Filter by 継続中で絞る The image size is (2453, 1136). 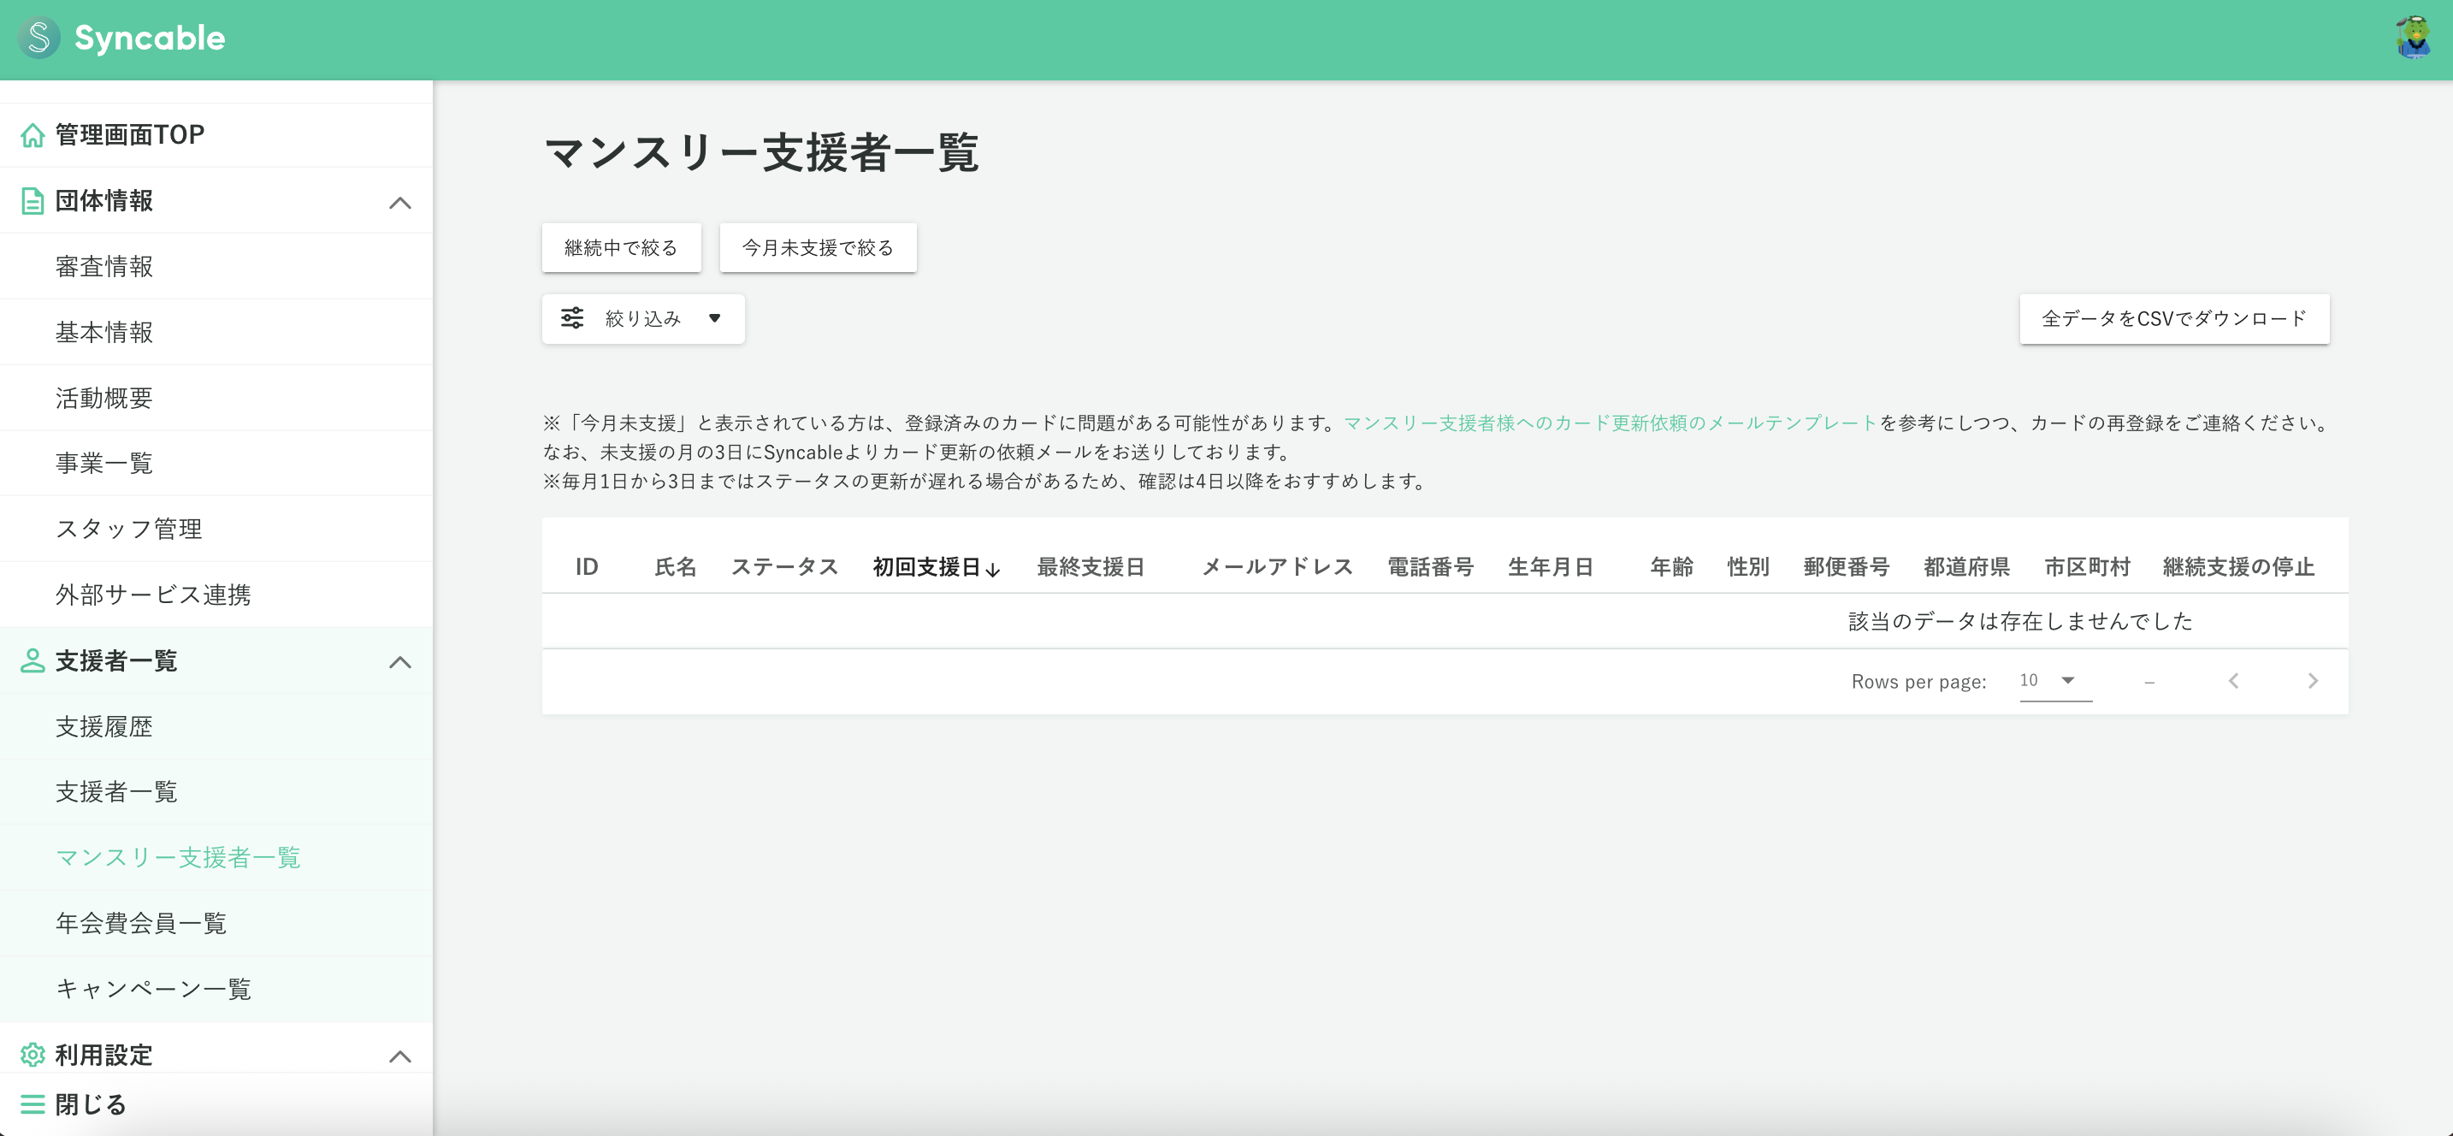621,246
